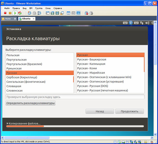The height and width of the screenshot is (144, 158).
Task: Toggle the sidebar view icon
Action: tap(48, 13)
